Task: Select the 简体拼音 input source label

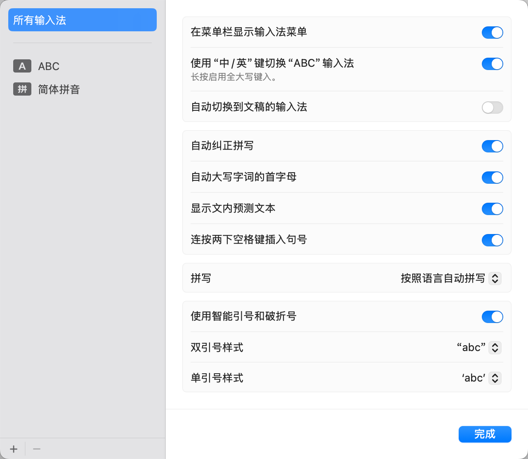Action: click(x=59, y=89)
